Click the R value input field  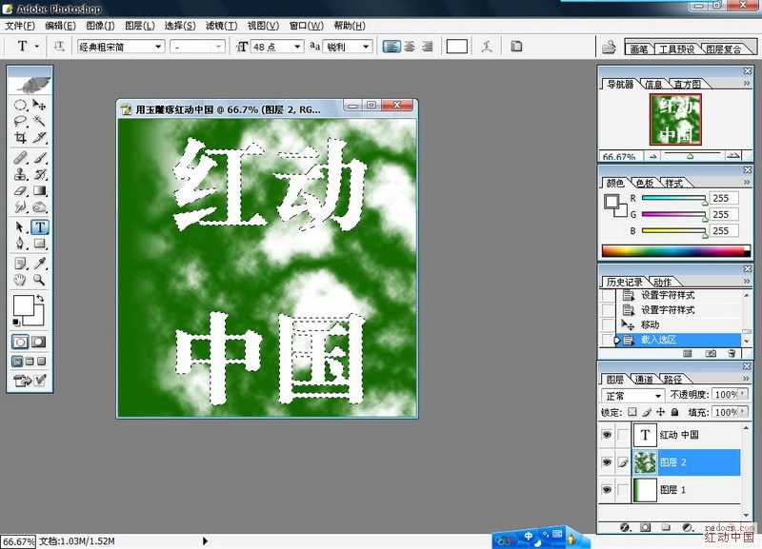(724, 198)
